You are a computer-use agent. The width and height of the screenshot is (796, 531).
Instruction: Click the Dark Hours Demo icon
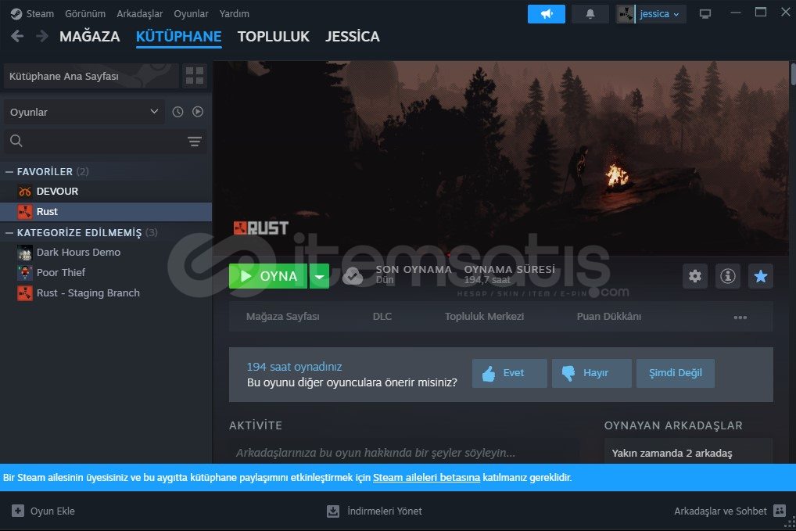coord(25,253)
